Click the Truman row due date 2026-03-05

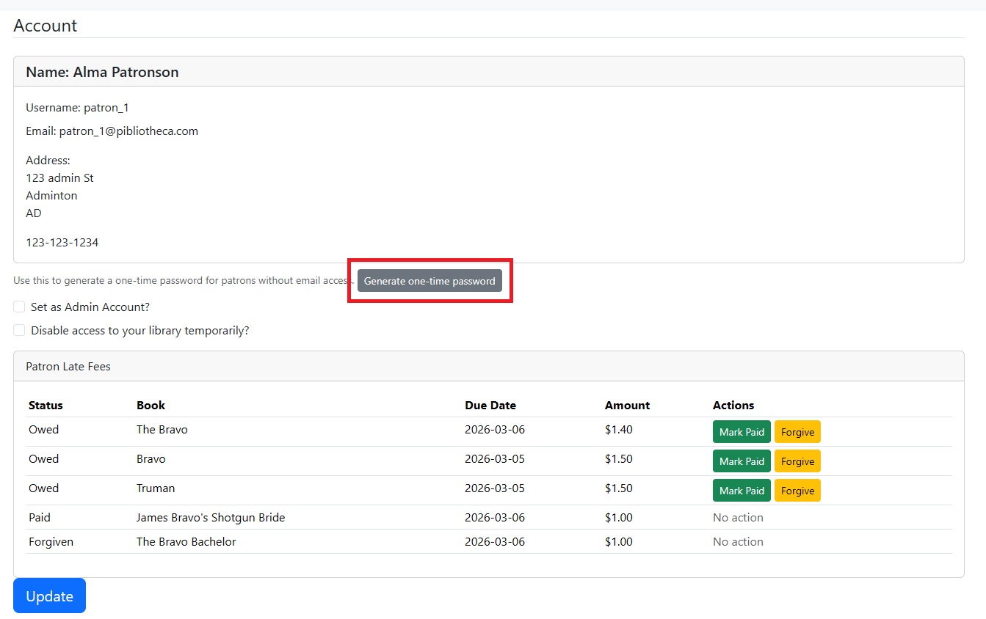495,488
